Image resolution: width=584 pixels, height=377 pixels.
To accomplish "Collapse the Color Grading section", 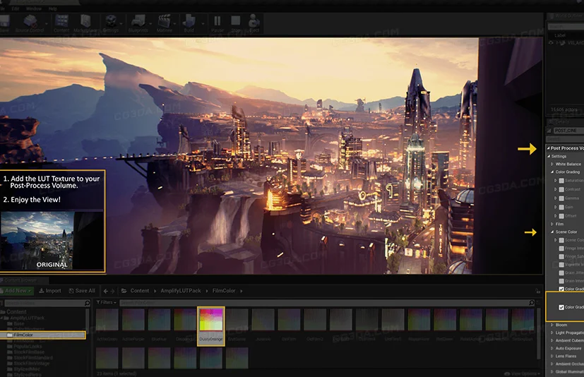I will (x=552, y=172).
